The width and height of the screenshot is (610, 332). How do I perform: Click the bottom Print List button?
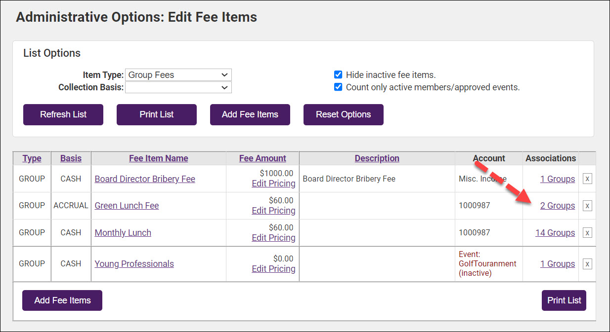coord(564,300)
